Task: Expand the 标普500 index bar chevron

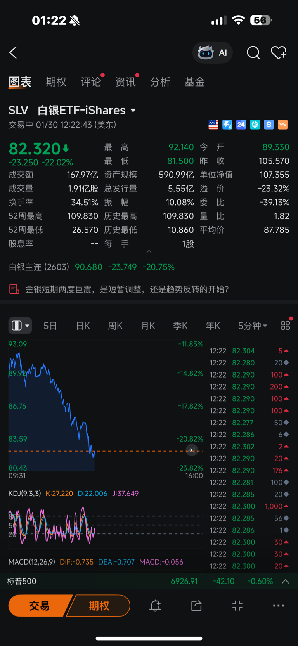Action: pos(285,581)
